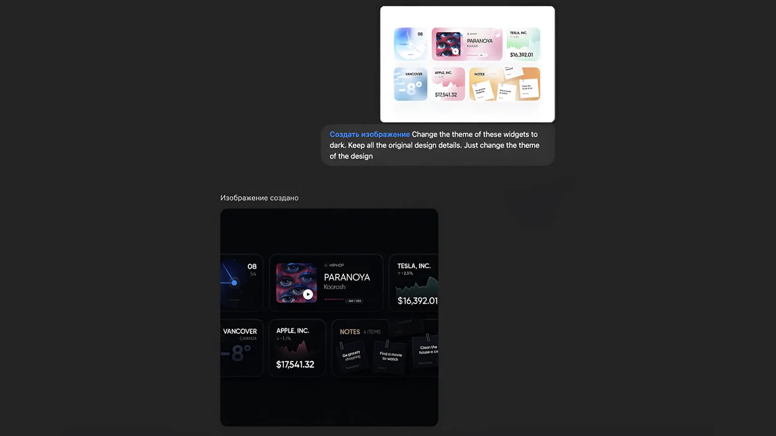Click the 'Find a movie to watch' note

tap(390, 356)
